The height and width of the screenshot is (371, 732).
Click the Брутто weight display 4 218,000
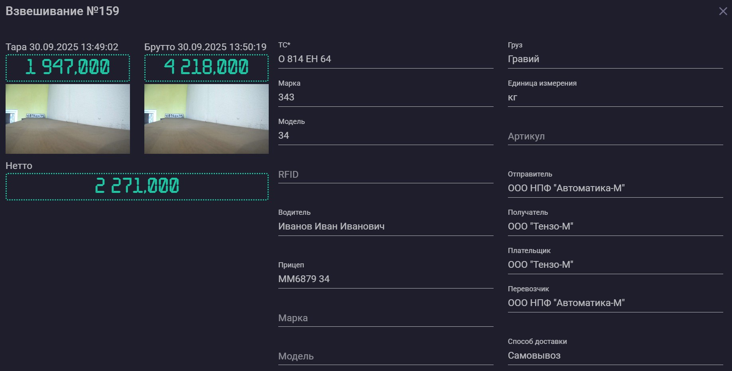(206, 67)
